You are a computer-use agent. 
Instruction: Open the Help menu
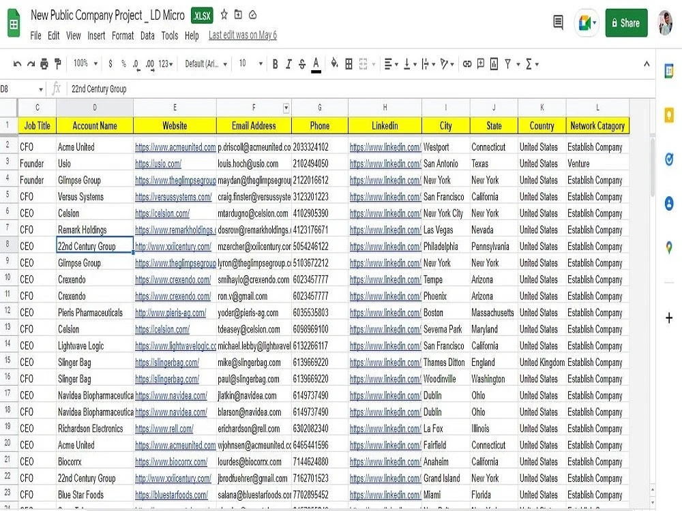(192, 35)
